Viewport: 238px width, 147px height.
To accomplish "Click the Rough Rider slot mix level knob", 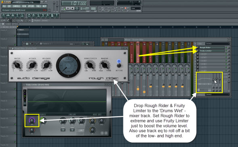I will pos(229,48).
